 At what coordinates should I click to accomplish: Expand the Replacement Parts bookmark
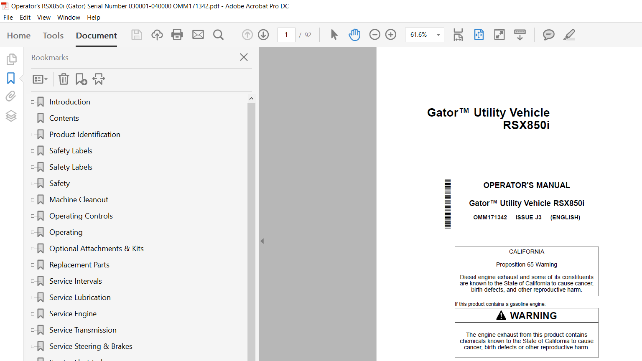pyautogui.click(x=33, y=265)
